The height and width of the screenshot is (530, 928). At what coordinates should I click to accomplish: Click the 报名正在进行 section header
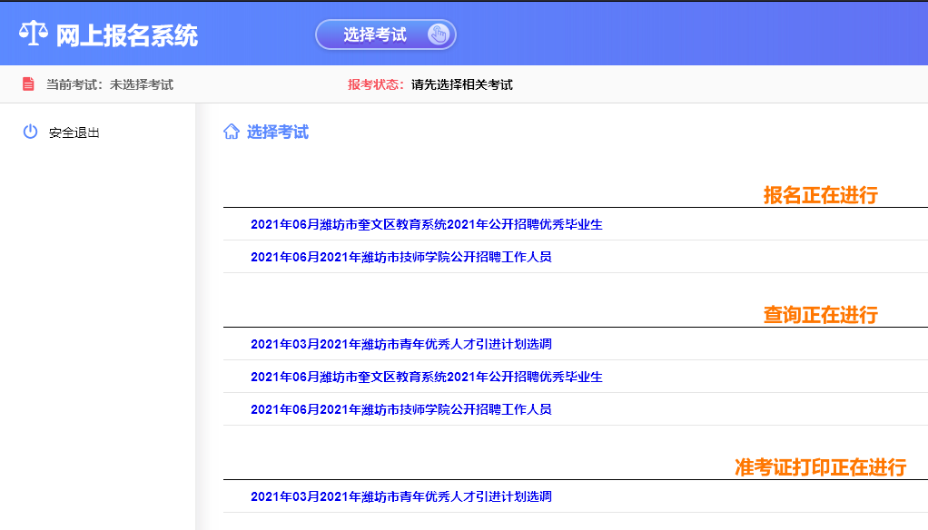click(x=820, y=195)
